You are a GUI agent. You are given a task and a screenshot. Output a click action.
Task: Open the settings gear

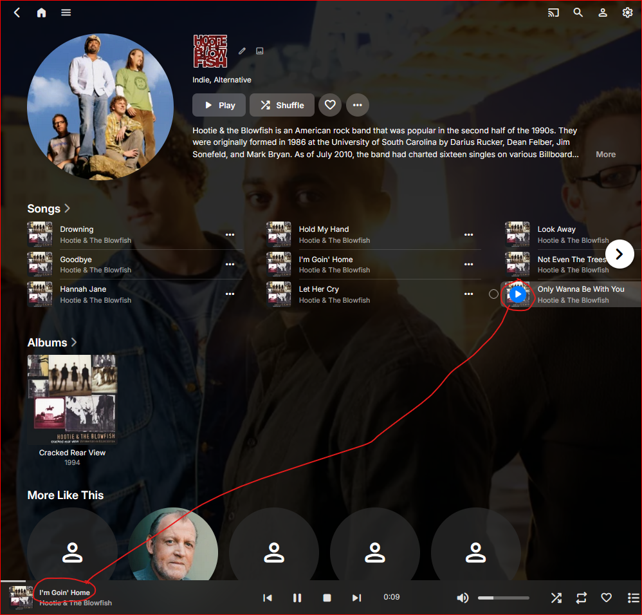point(627,13)
